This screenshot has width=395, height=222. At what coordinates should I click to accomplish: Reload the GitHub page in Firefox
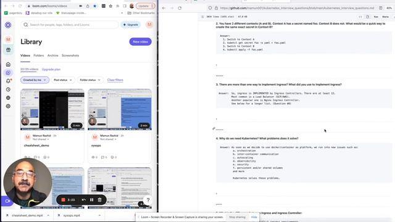click(x=180, y=8)
